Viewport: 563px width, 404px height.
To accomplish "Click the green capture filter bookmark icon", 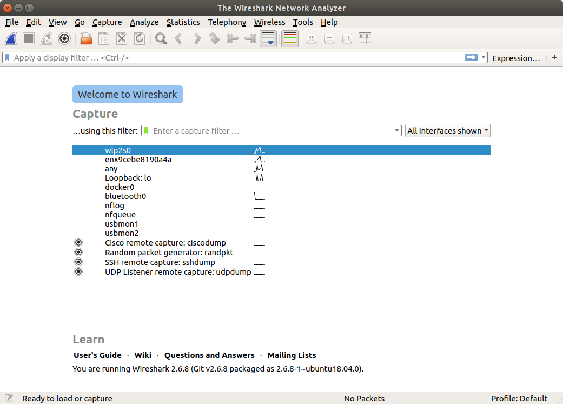I will (146, 130).
